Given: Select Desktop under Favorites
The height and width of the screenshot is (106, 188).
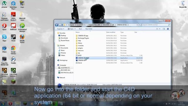Looking at the screenshot, I should (63, 36).
